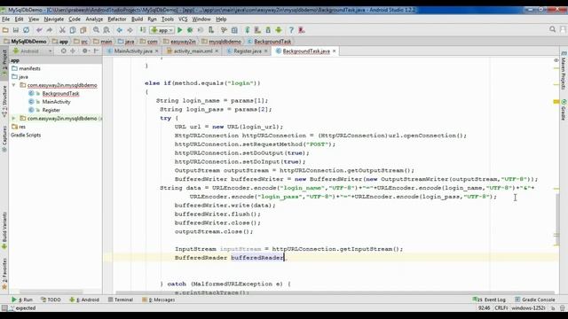
Task: Open the Build menu
Action: coord(137,19)
